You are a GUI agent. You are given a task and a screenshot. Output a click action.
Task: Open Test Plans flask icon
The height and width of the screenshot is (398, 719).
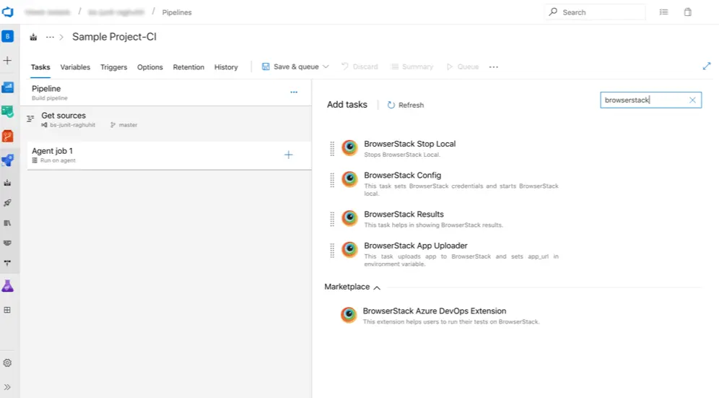point(8,286)
